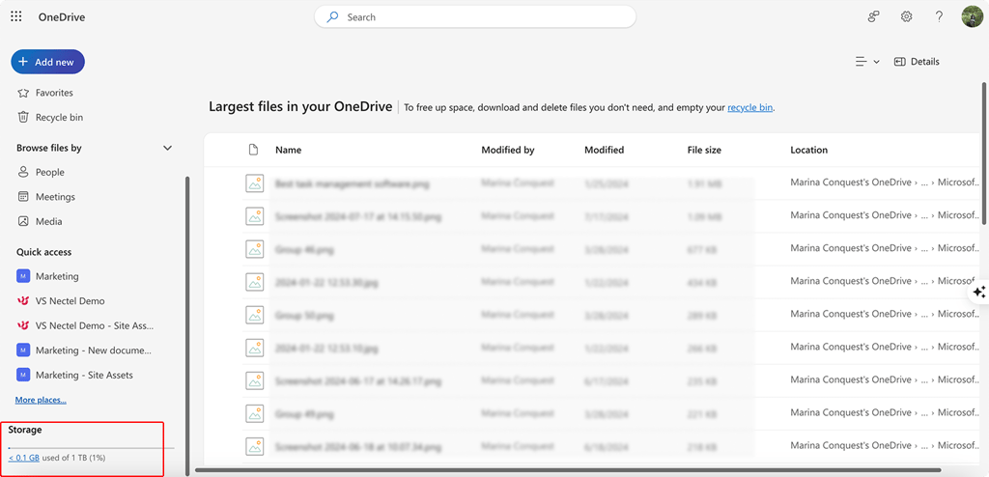This screenshot has width=989, height=477.
Task: Click image icon for Group 46.png
Action: point(255,249)
